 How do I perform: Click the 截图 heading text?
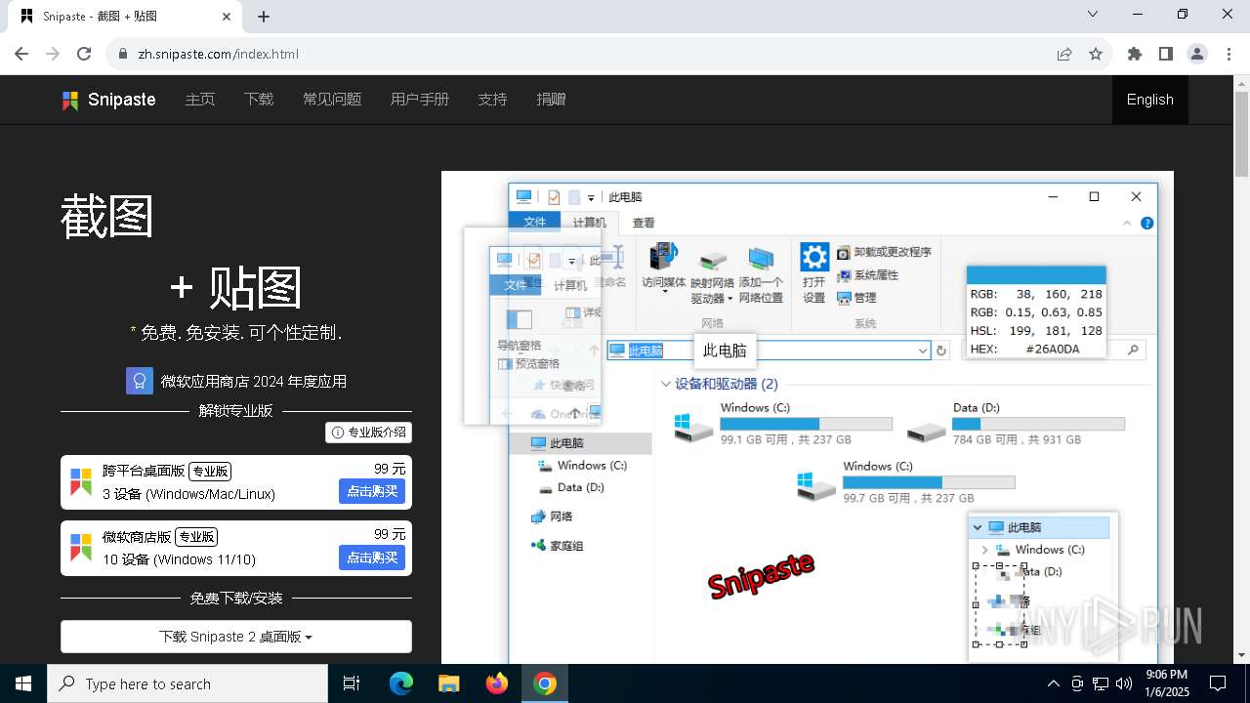coord(107,216)
